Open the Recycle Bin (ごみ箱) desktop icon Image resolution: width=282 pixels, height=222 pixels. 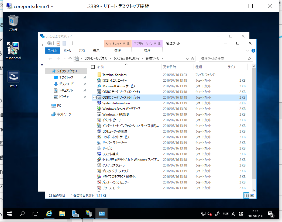click(x=13, y=23)
